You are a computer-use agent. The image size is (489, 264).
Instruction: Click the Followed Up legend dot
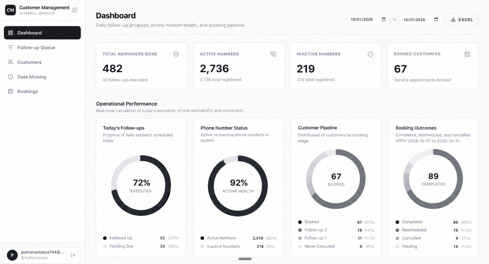[105, 238]
